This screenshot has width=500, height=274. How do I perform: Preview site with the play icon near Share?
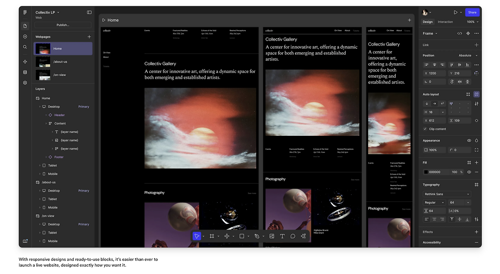click(455, 12)
